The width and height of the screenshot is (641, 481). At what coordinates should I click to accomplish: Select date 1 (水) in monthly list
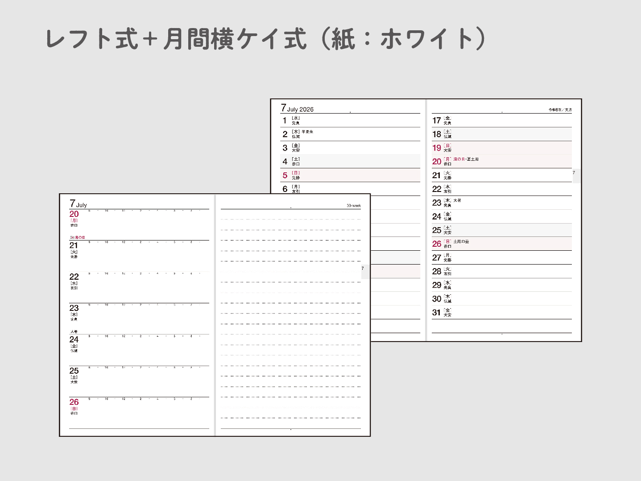point(285,121)
